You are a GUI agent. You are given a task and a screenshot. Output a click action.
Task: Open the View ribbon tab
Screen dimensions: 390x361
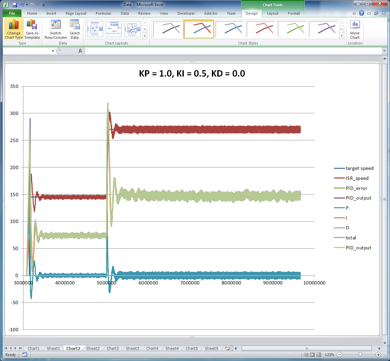[x=164, y=13]
